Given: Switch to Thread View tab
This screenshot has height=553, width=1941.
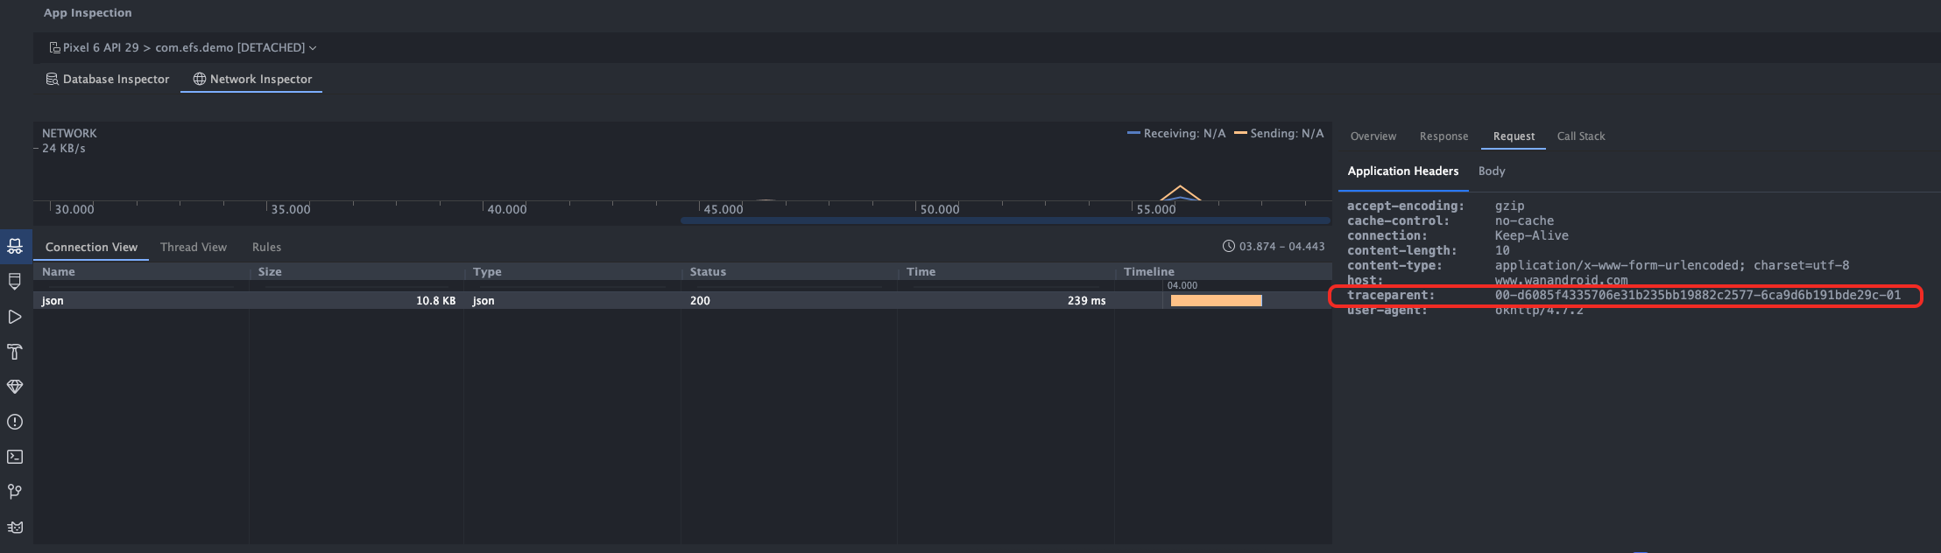Looking at the screenshot, I should 194,247.
